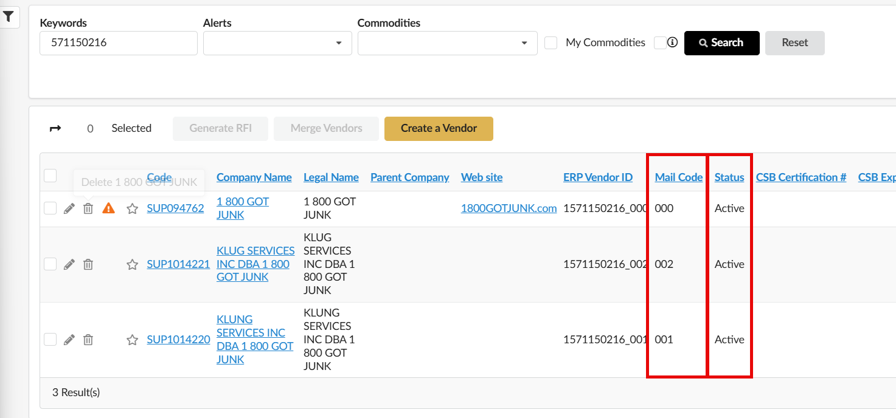The width and height of the screenshot is (896, 418).
Task: Sort by Code column header
Action: [x=159, y=177]
